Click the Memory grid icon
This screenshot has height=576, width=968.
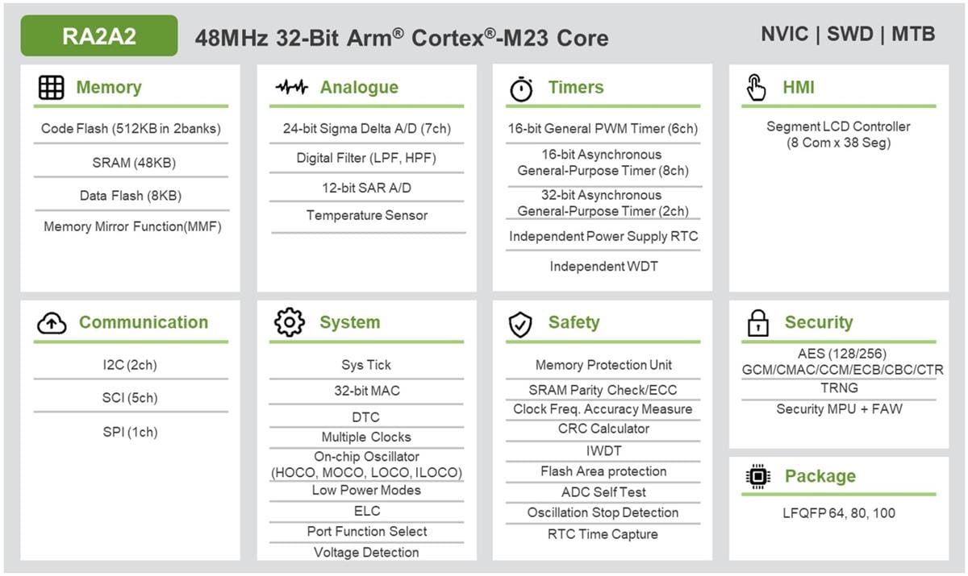pos(51,88)
